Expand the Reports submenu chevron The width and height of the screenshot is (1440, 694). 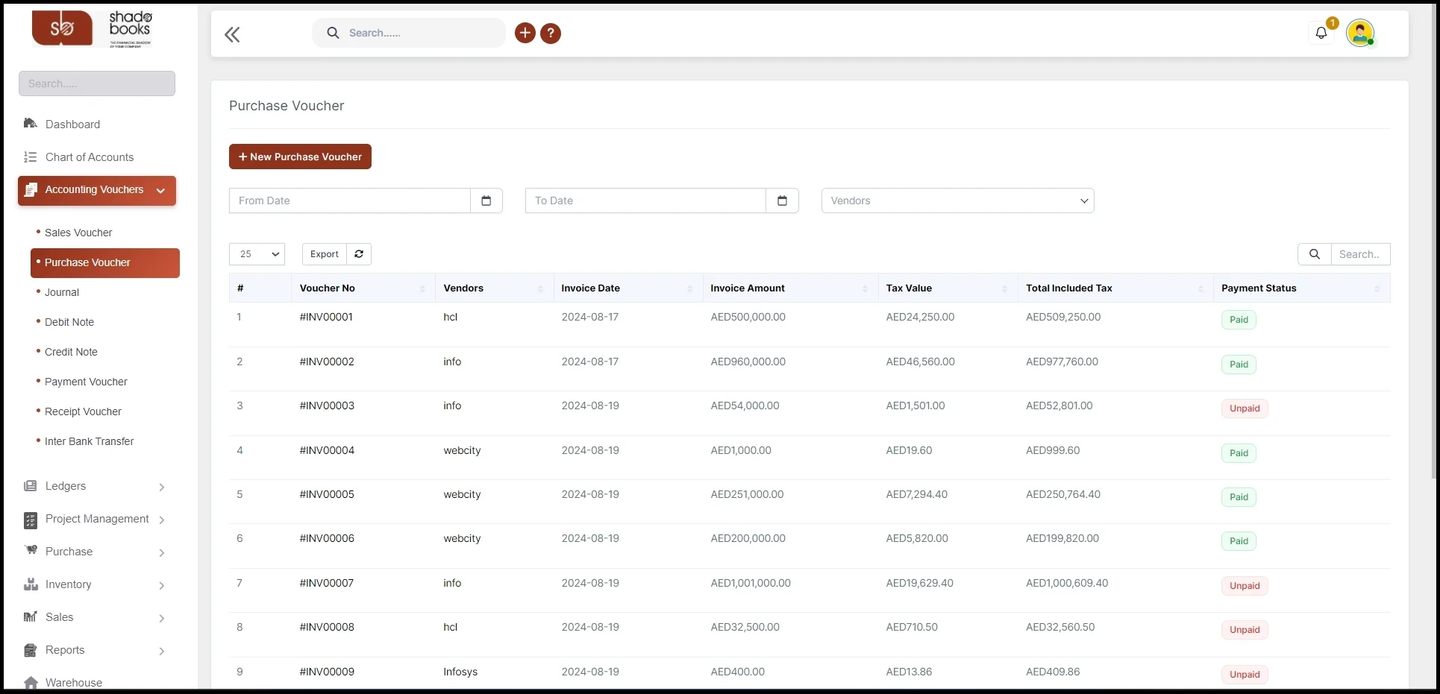(x=162, y=651)
